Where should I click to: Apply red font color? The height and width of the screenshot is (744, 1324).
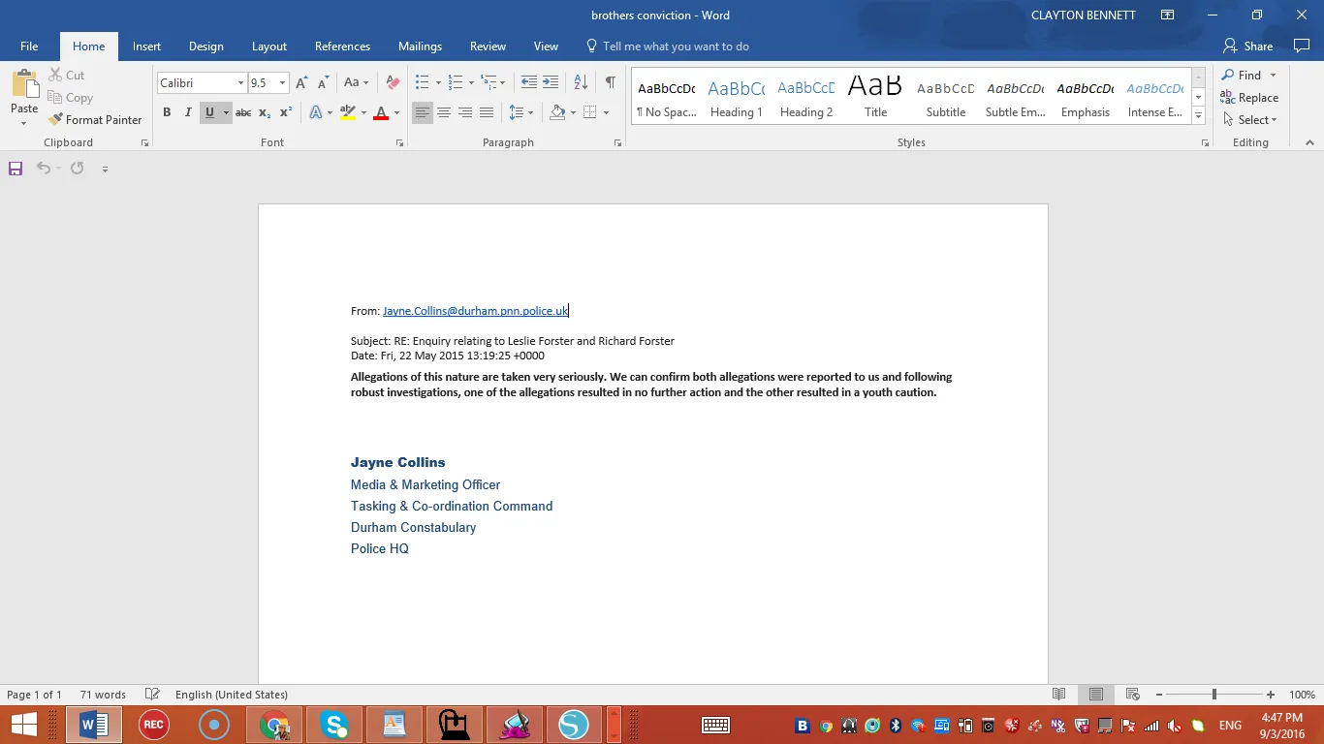click(381, 112)
